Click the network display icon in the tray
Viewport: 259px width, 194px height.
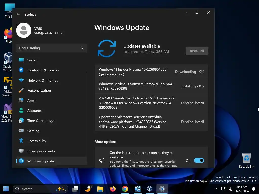click(x=223, y=189)
